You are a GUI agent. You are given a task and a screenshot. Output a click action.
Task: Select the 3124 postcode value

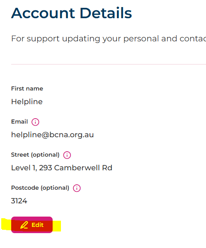pyautogui.click(x=19, y=201)
